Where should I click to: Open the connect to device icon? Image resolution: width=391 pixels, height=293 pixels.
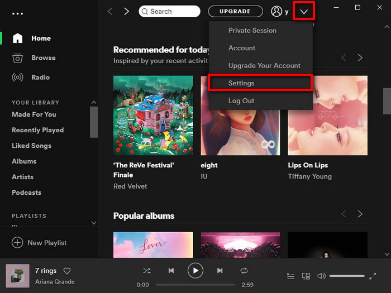[x=306, y=276]
